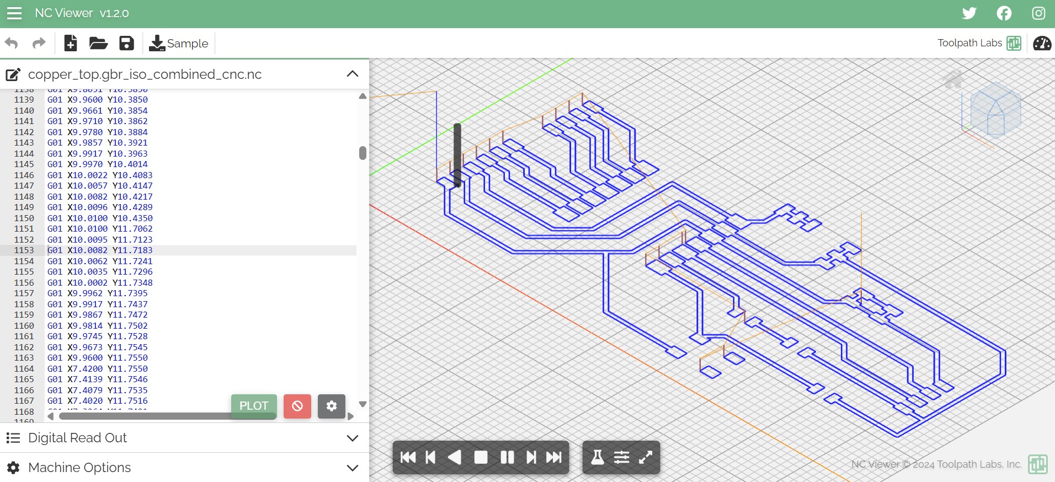Open the Twitter link icon

(x=969, y=13)
